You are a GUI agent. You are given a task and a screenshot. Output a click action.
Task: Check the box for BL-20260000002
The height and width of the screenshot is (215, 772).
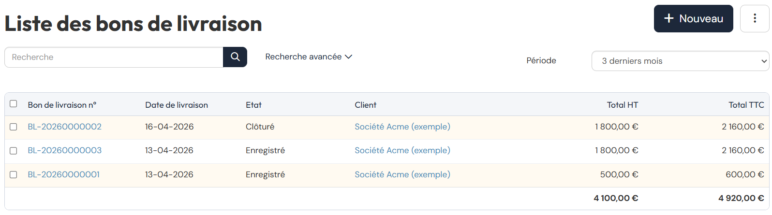click(x=14, y=127)
